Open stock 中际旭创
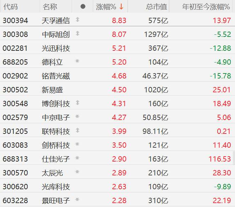The height and width of the screenshot is (207, 235). pyautogui.click(x=56, y=34)
